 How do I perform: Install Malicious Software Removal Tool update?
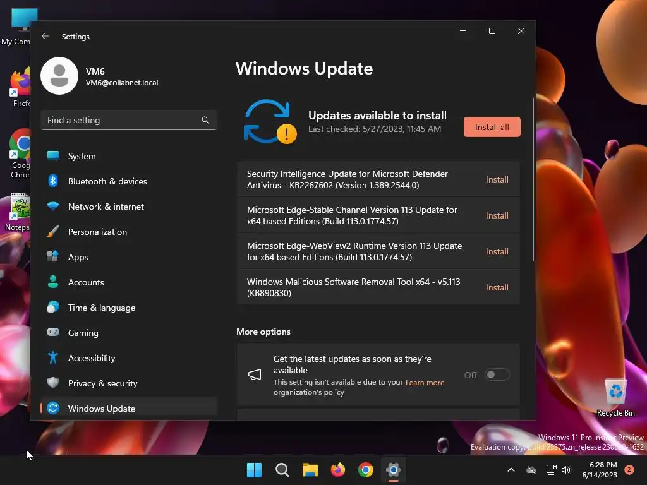497,287
